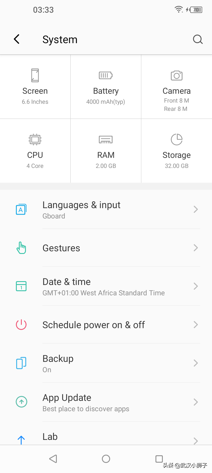Expand the Date & time chevron
Screen dimensions: 212x473
click(196, 286)
